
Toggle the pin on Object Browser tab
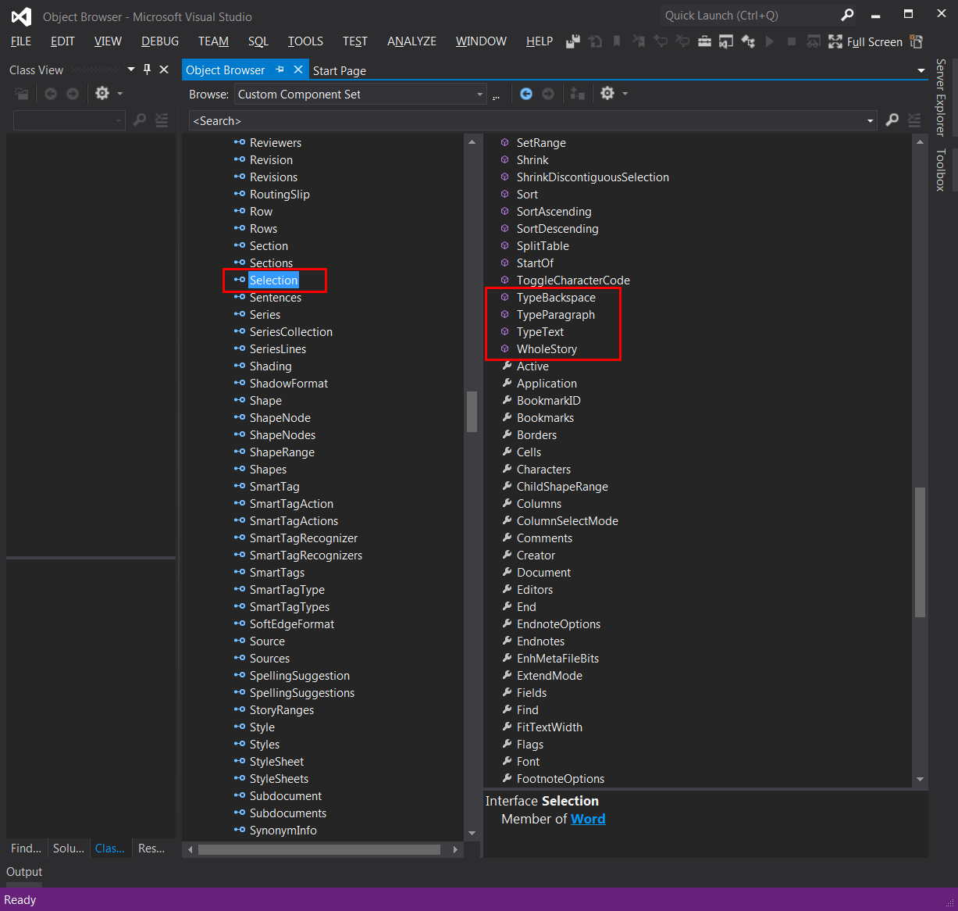(280, 70)
